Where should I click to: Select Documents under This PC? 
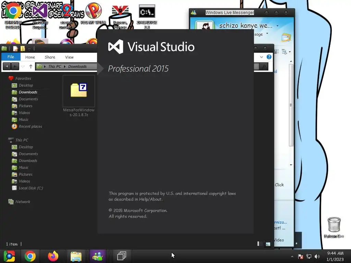pyautogui.click(x=28, y=154)
